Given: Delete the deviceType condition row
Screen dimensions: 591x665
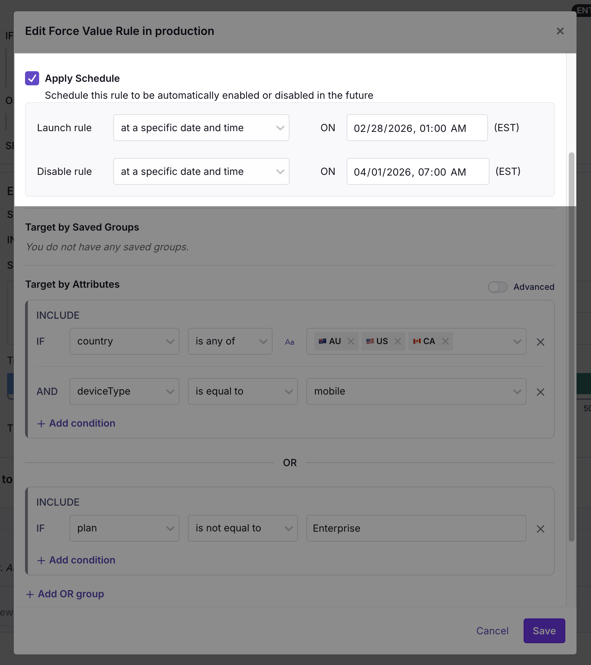Looking at the screenshot, I should (x=540, y=392).
